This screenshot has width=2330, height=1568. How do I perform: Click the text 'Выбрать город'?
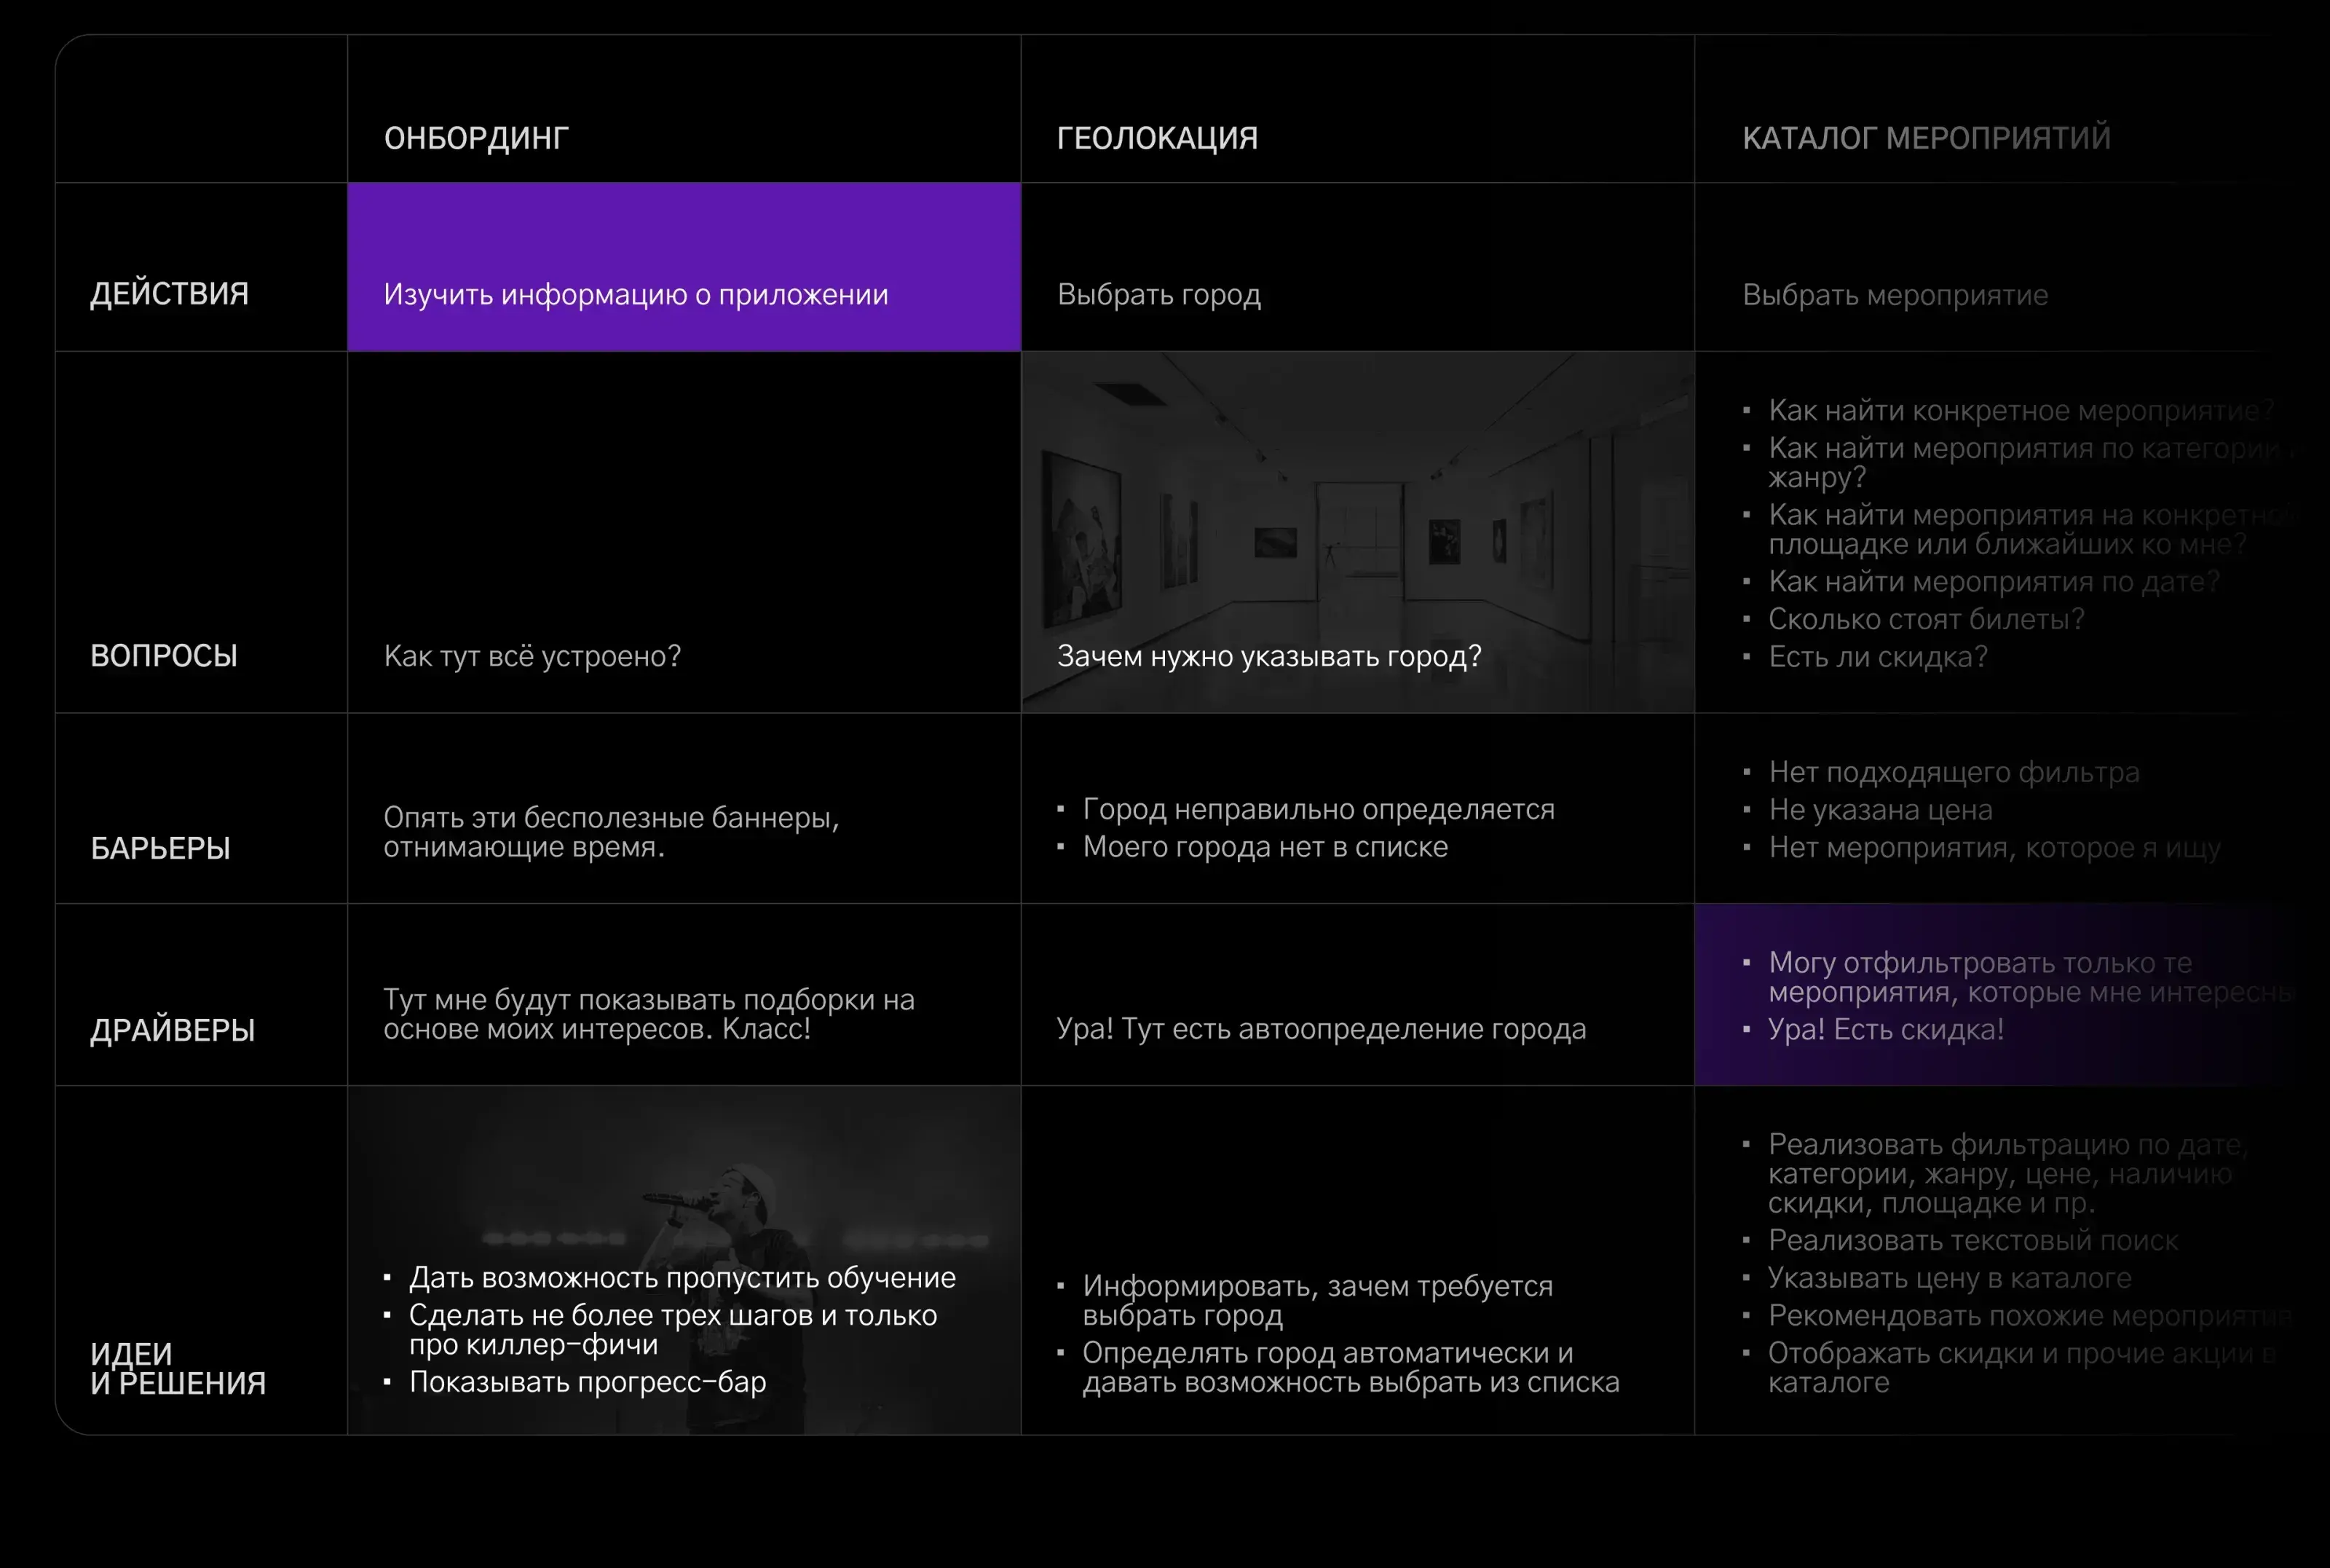[1158, 295]
